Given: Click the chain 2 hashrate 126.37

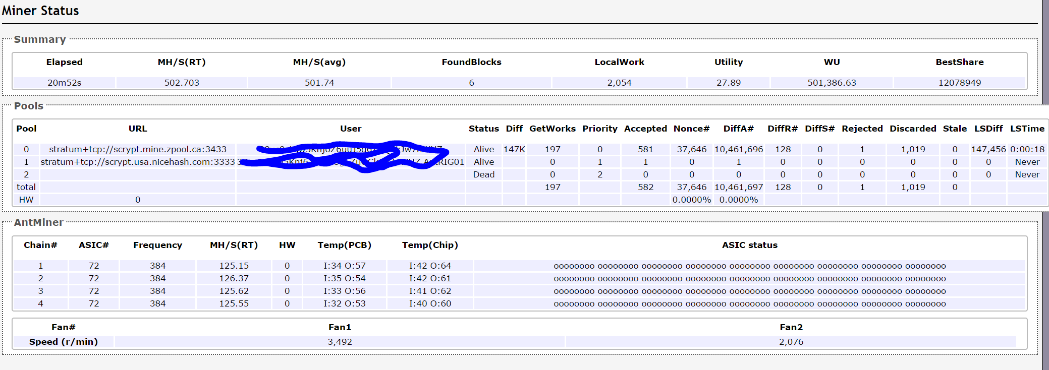Looking at the screenshot, I should (234, 278).
